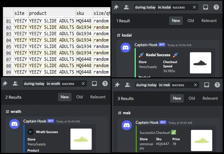Screen dimensions: 224x154
Task: Select Relevant tab in kodai search results
Action: tap(209, 21)
